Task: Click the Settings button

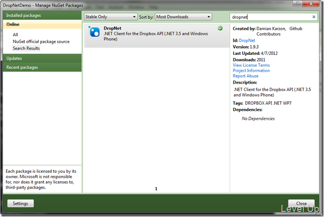Action: tap(21, 203)
